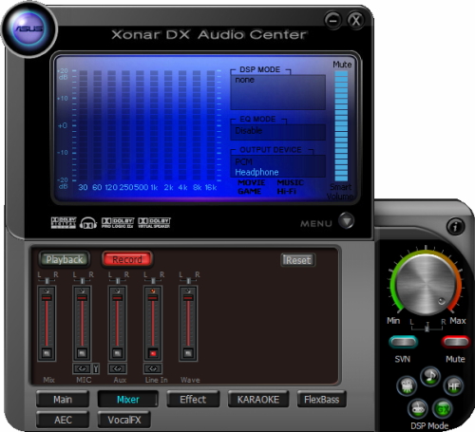Open the MENU dropdown arrow button

click(347, 220)
